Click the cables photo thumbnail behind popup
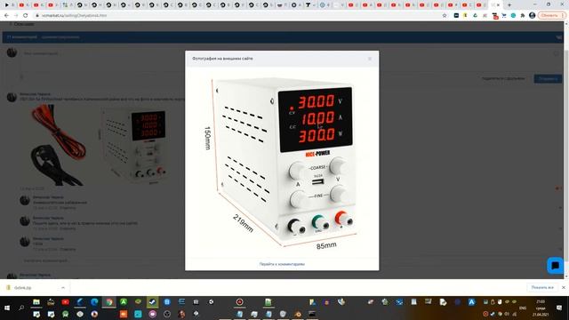Image resolution: width=569 pixels, height=320 pixels. (x=58, y=145)
